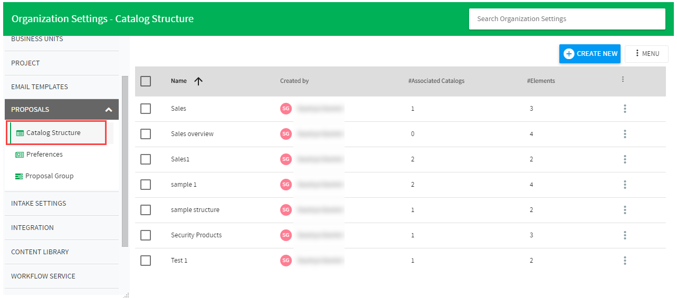Click SG avatar in Sales overview row
Viewport: 677px width, 298px height.
(x=286, y=134)
